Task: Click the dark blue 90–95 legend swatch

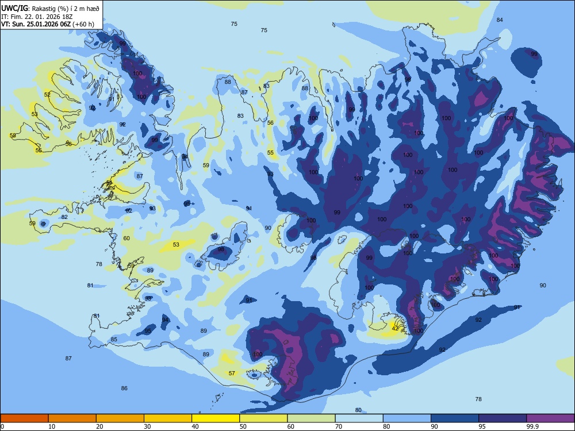Action: pos(455,418)
